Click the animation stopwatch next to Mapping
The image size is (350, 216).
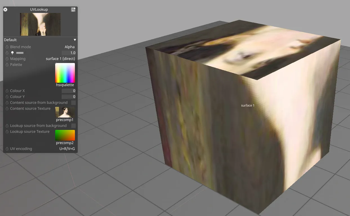7,59
